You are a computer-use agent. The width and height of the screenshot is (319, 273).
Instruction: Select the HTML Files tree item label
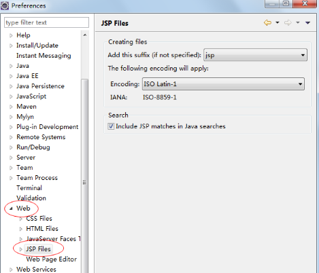(42, 229)
